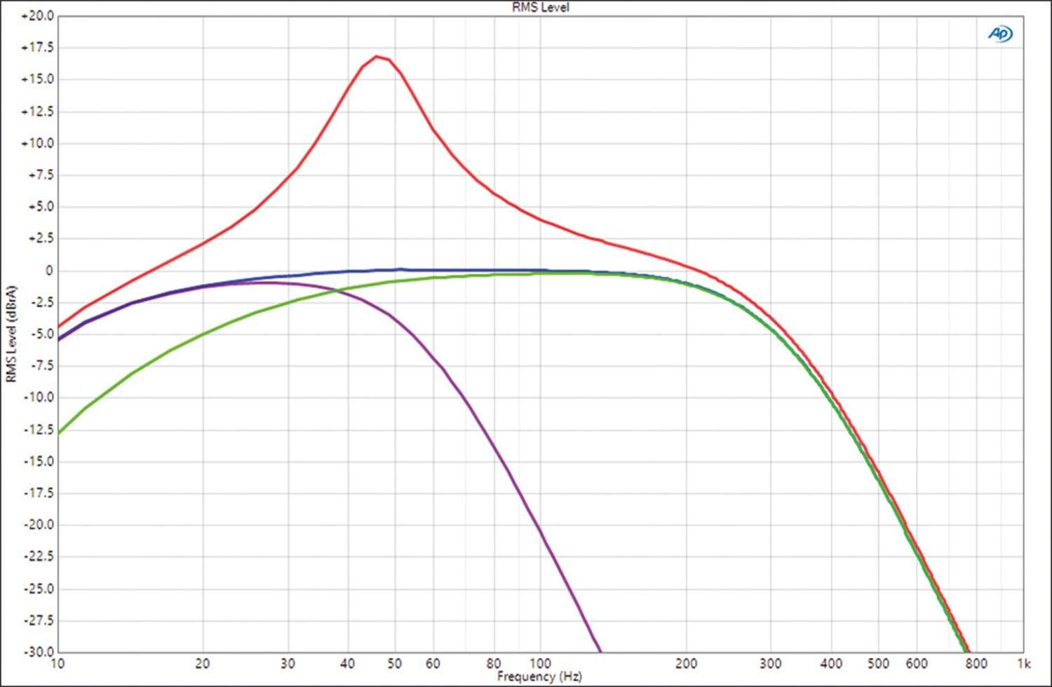Click the '400' frequency axis label
This screenshot has height=687, width=1052.
click(831, 663)
